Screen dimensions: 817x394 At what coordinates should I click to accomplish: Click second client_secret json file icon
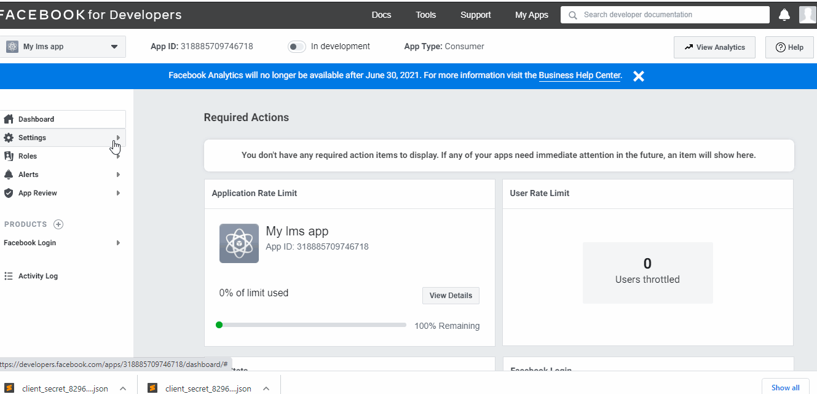pyautogui.click(x=152, y=388)
